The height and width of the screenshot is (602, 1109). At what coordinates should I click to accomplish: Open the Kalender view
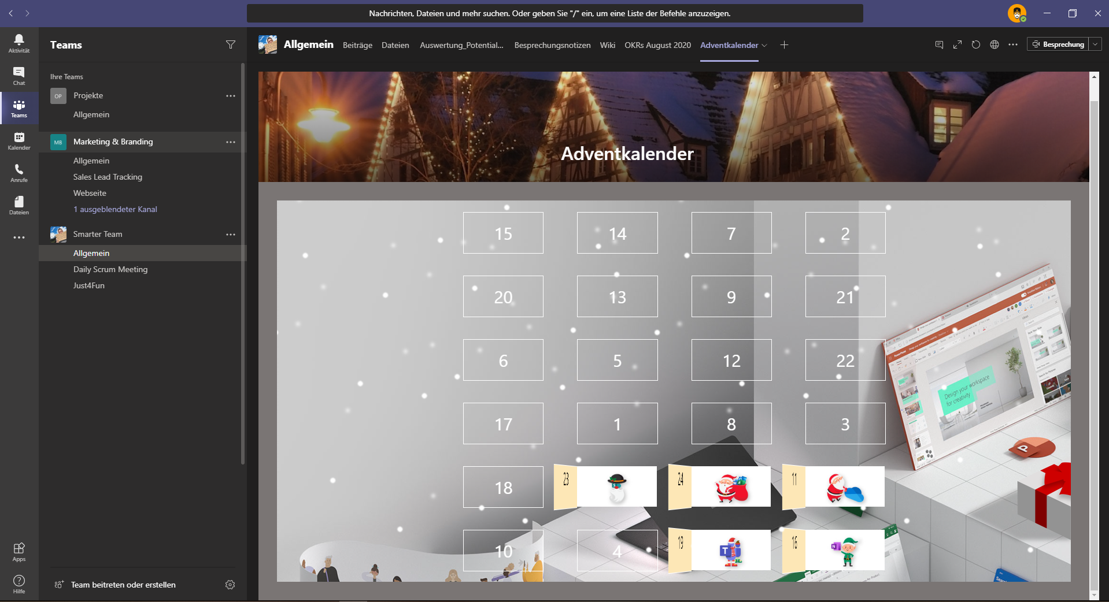point(19,140)
